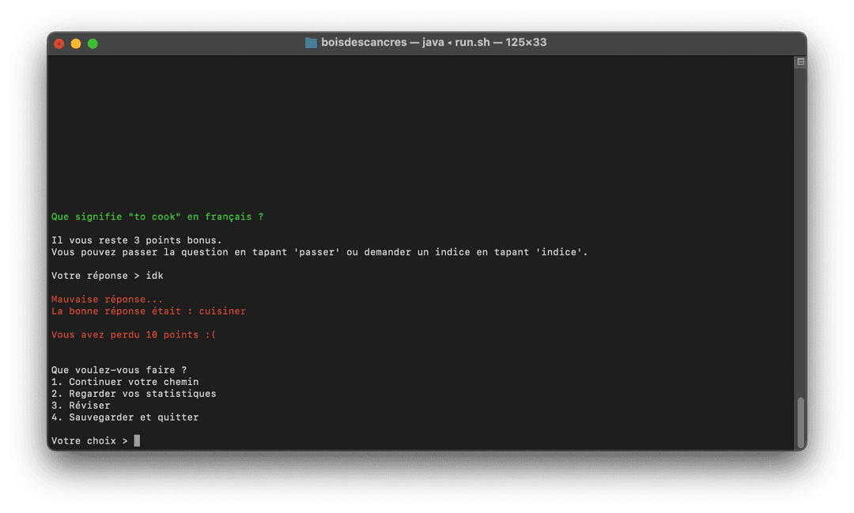Click option "4. Sauvegarder et quitter"

tap(124, 417)
